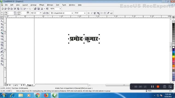
Task: Open the font size dropdown
Action: [x=85, y=13]
